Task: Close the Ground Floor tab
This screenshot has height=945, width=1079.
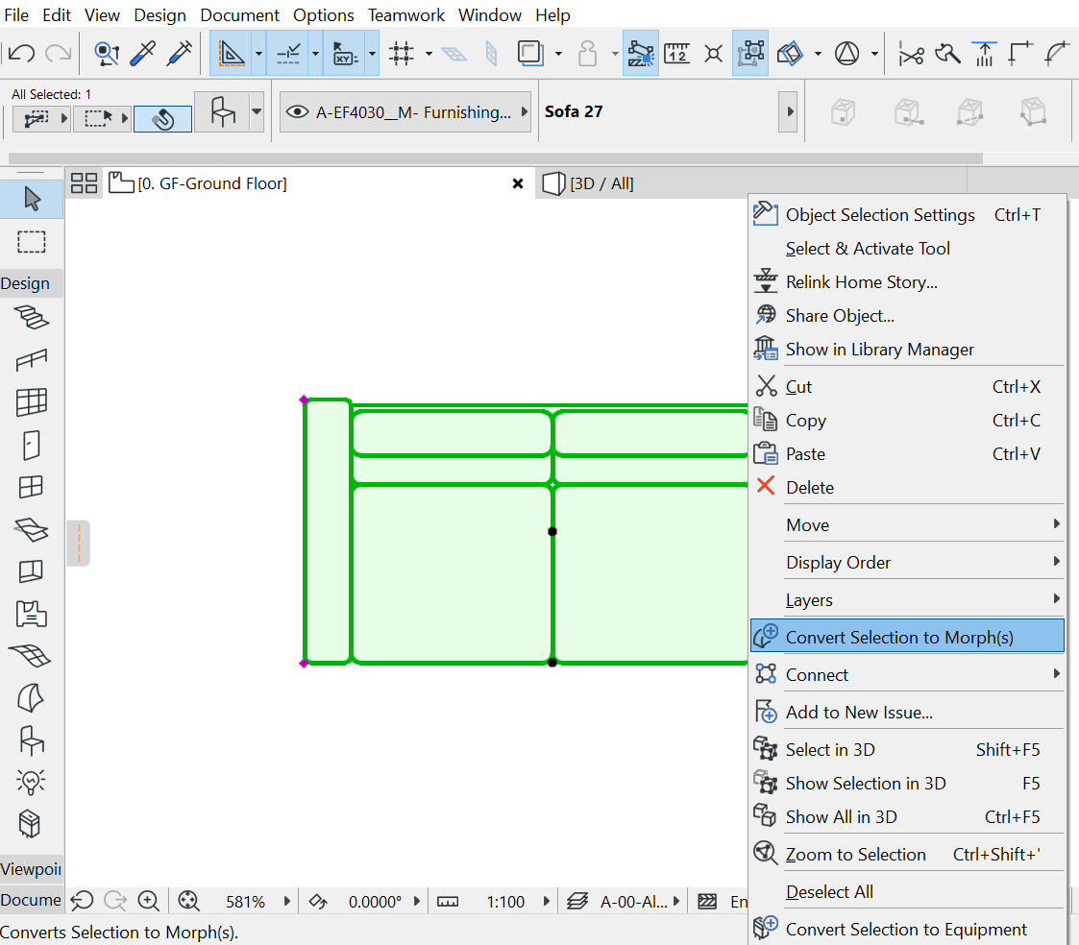Action: tap(518, 183)
